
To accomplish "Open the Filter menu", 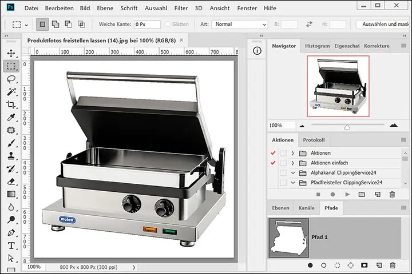I will pyautogui.click(x=181, y=9).
